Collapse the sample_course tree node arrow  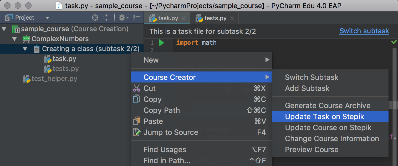point(4,29)
